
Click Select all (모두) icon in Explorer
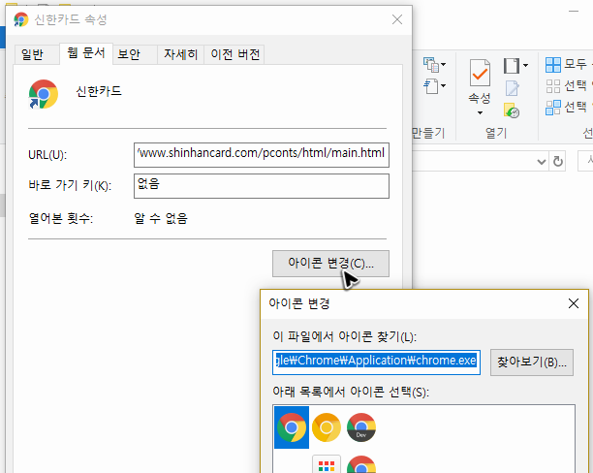point(553,65)
